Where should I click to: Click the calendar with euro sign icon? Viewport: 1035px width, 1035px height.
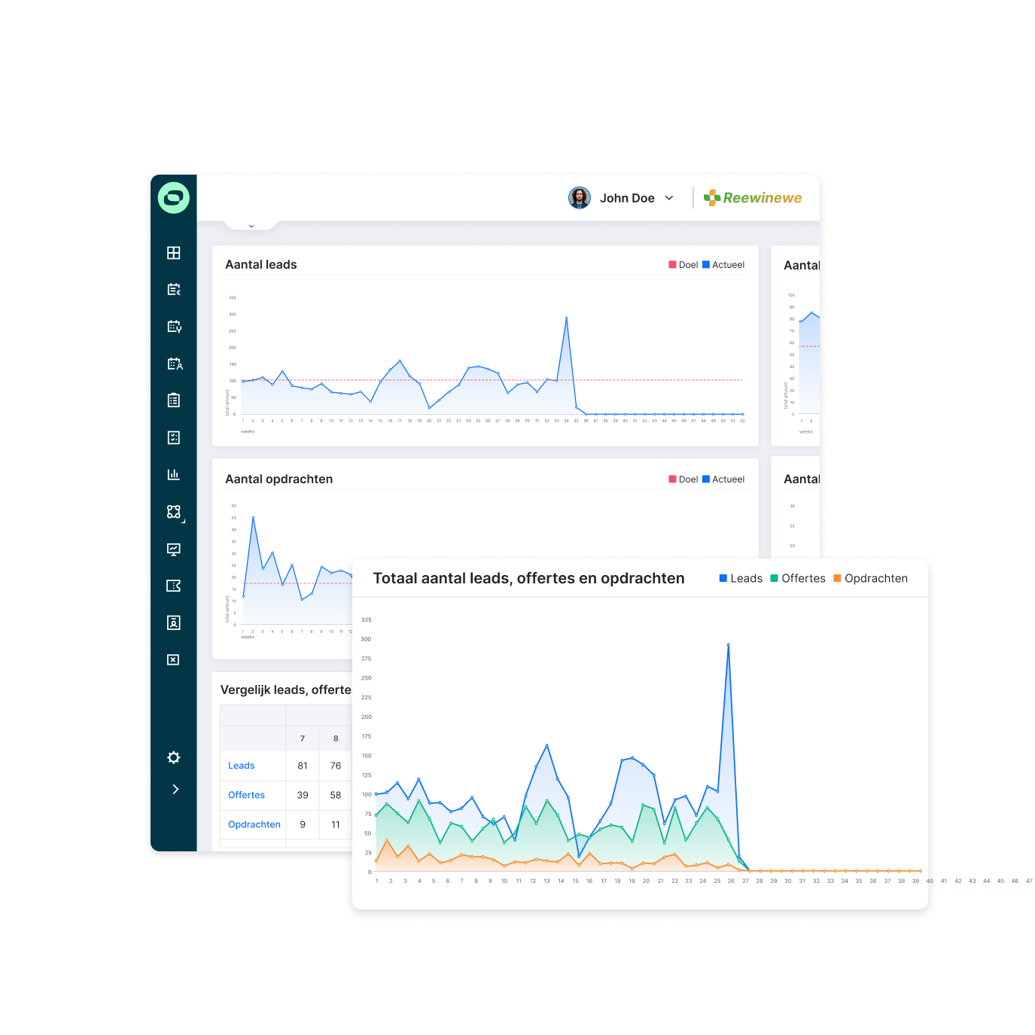coord(173,290)
